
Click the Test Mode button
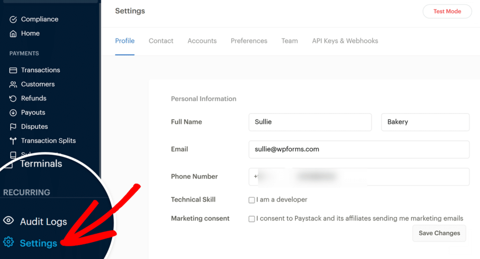(x=447, y=11)
